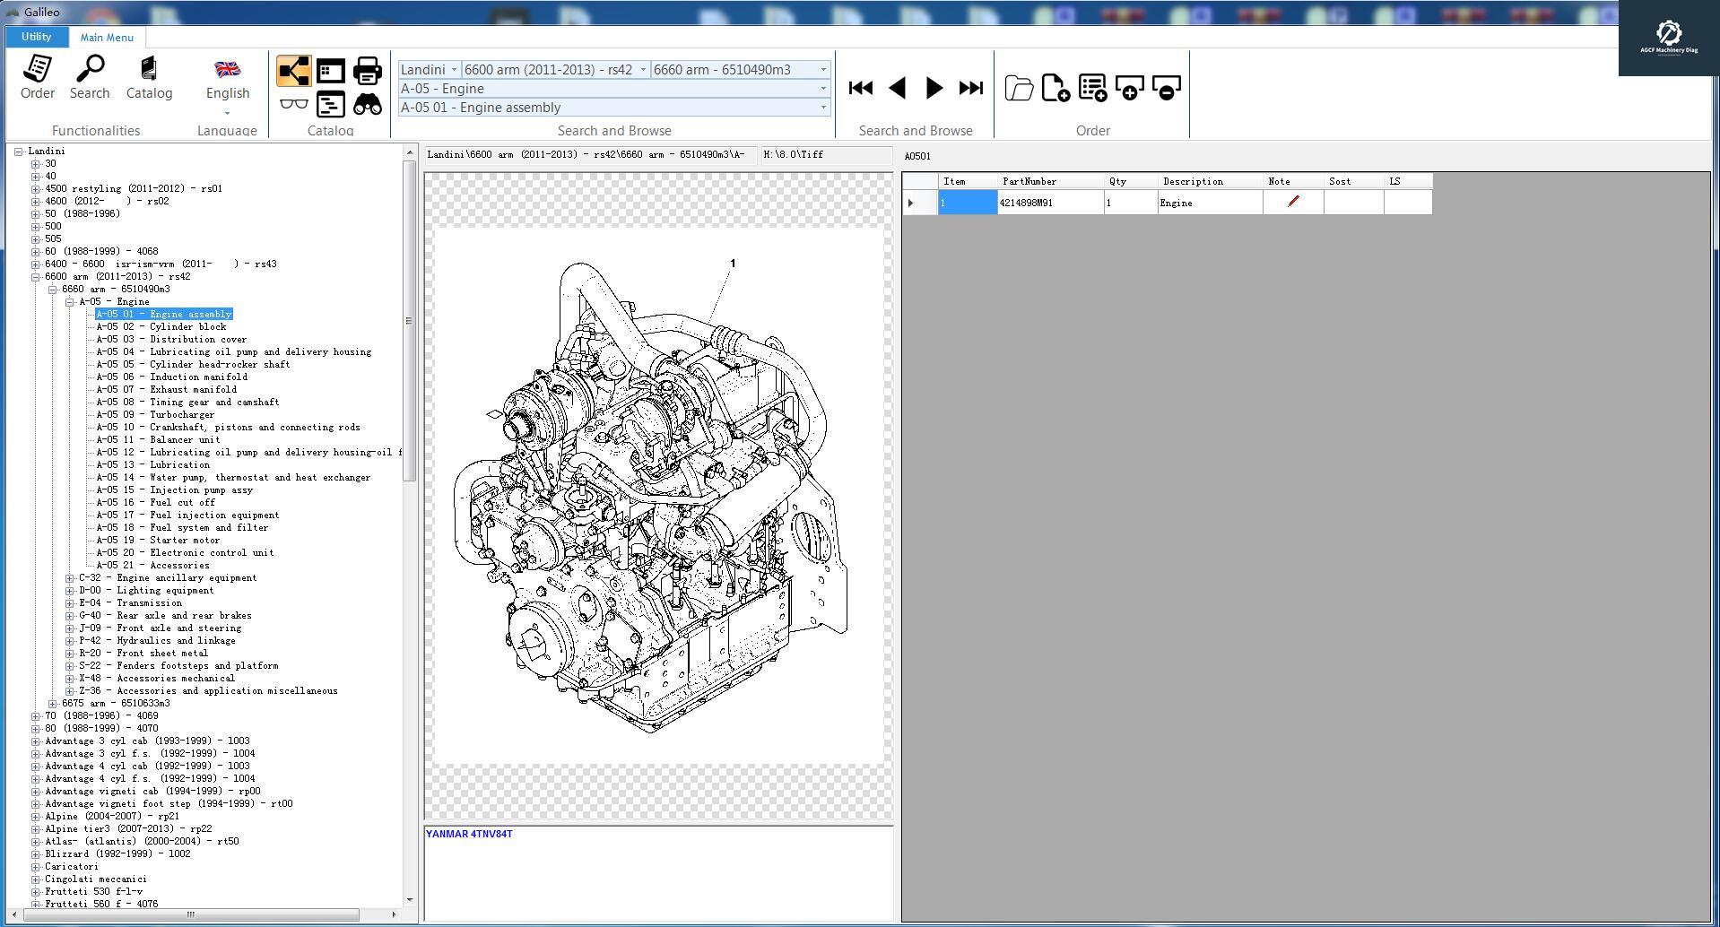Image resolution: width=1720 pixels, height=927 pixels.
Task: Add selected part to order with plus icon
Action: (1128, 88)
